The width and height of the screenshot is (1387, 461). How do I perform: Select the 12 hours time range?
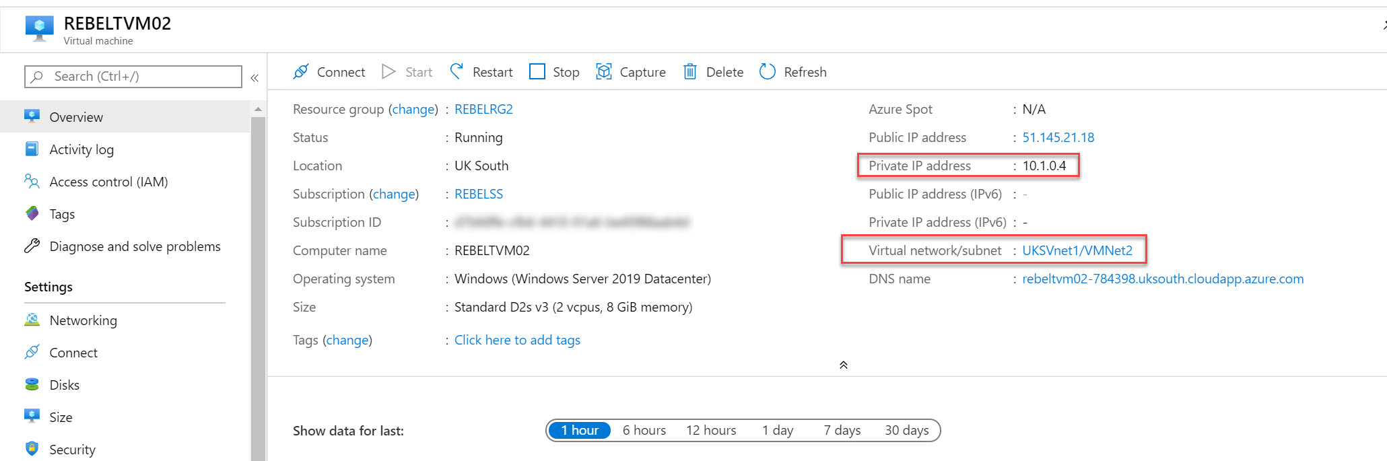pyautogui.click(x=711, y=430)
